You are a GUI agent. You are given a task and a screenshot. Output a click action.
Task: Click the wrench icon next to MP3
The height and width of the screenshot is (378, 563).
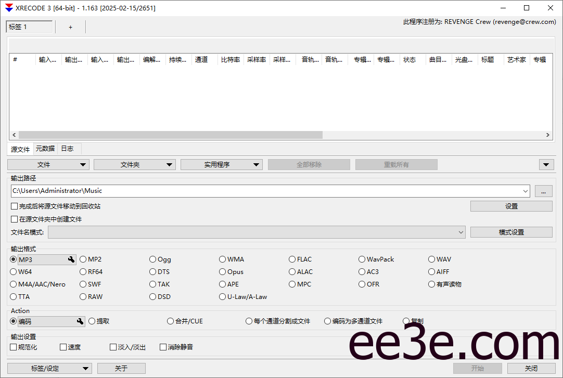tap(71, 259)
